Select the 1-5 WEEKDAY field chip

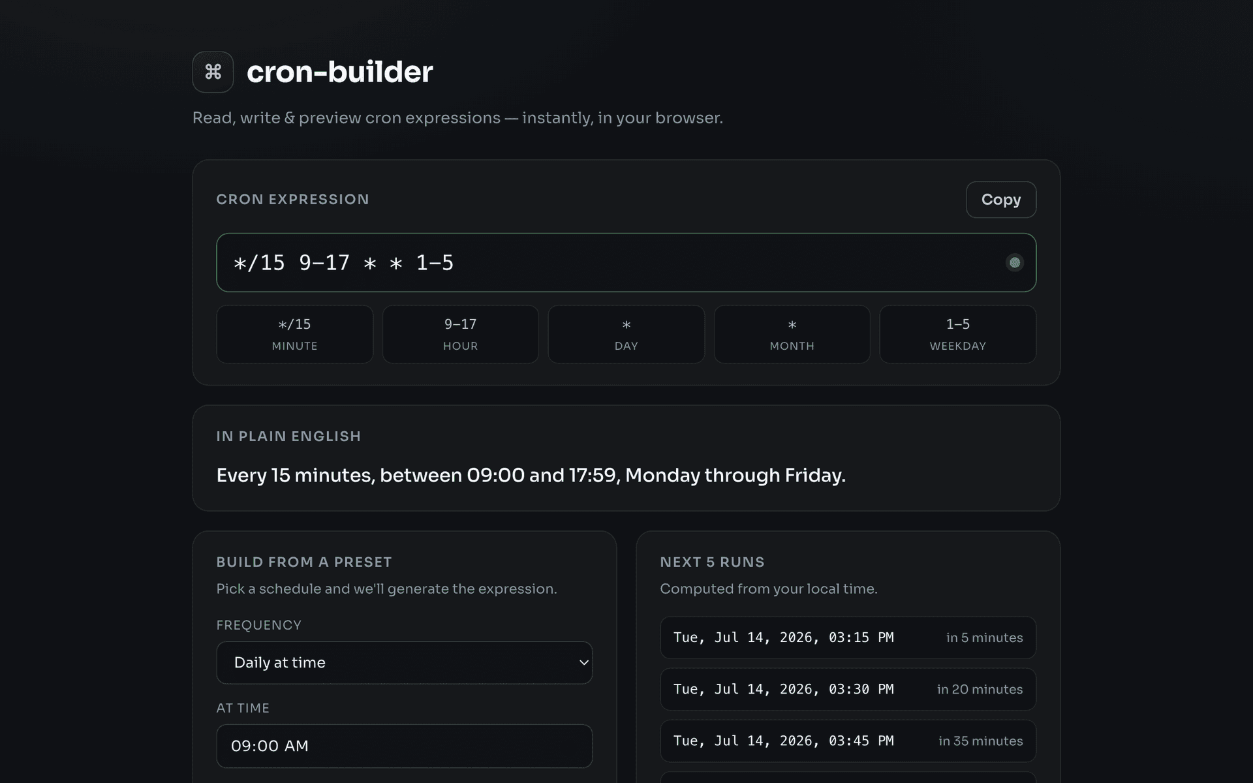pos(958,334)
